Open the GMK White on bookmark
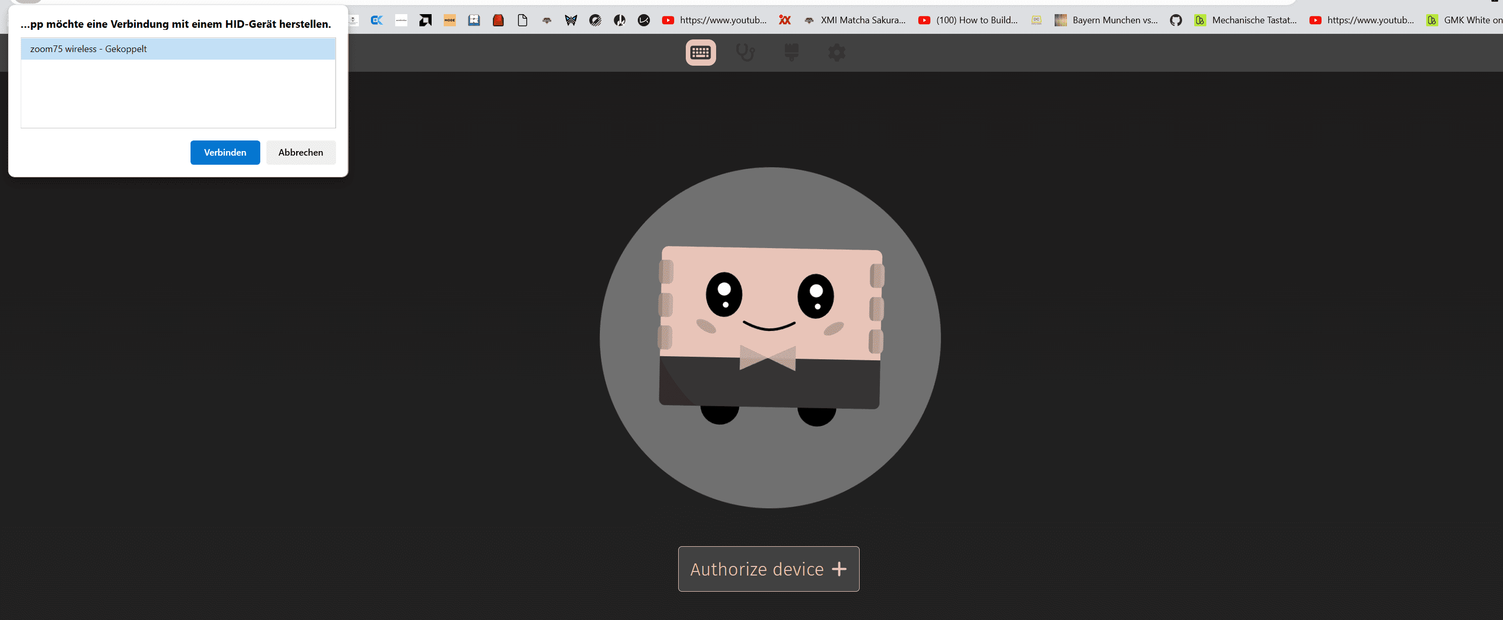The width and height of the screenshot is (1503, 620). (1465, 20)
